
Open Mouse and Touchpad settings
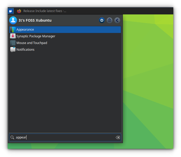[65, 43]
